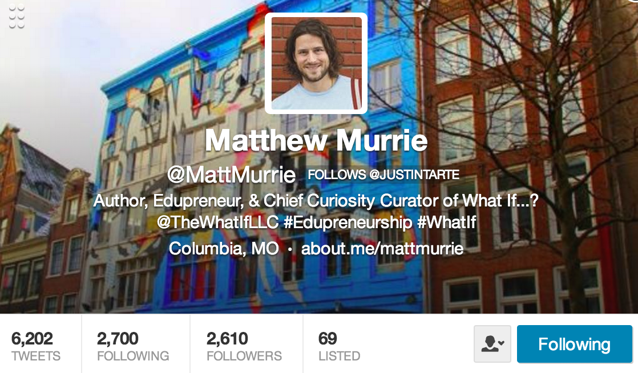Viewport: 638px width, 373px height.
Task: Click the 6,202 tweets count number
Action: pos(32,338)
